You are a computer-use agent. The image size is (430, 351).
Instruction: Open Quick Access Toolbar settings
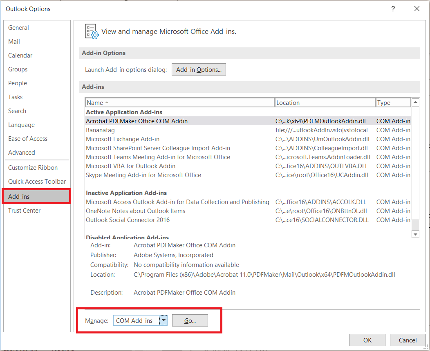(37, 182)
